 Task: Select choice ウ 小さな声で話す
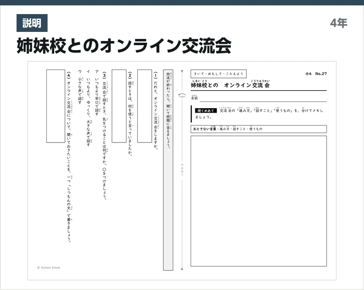(x=80, y=87)
